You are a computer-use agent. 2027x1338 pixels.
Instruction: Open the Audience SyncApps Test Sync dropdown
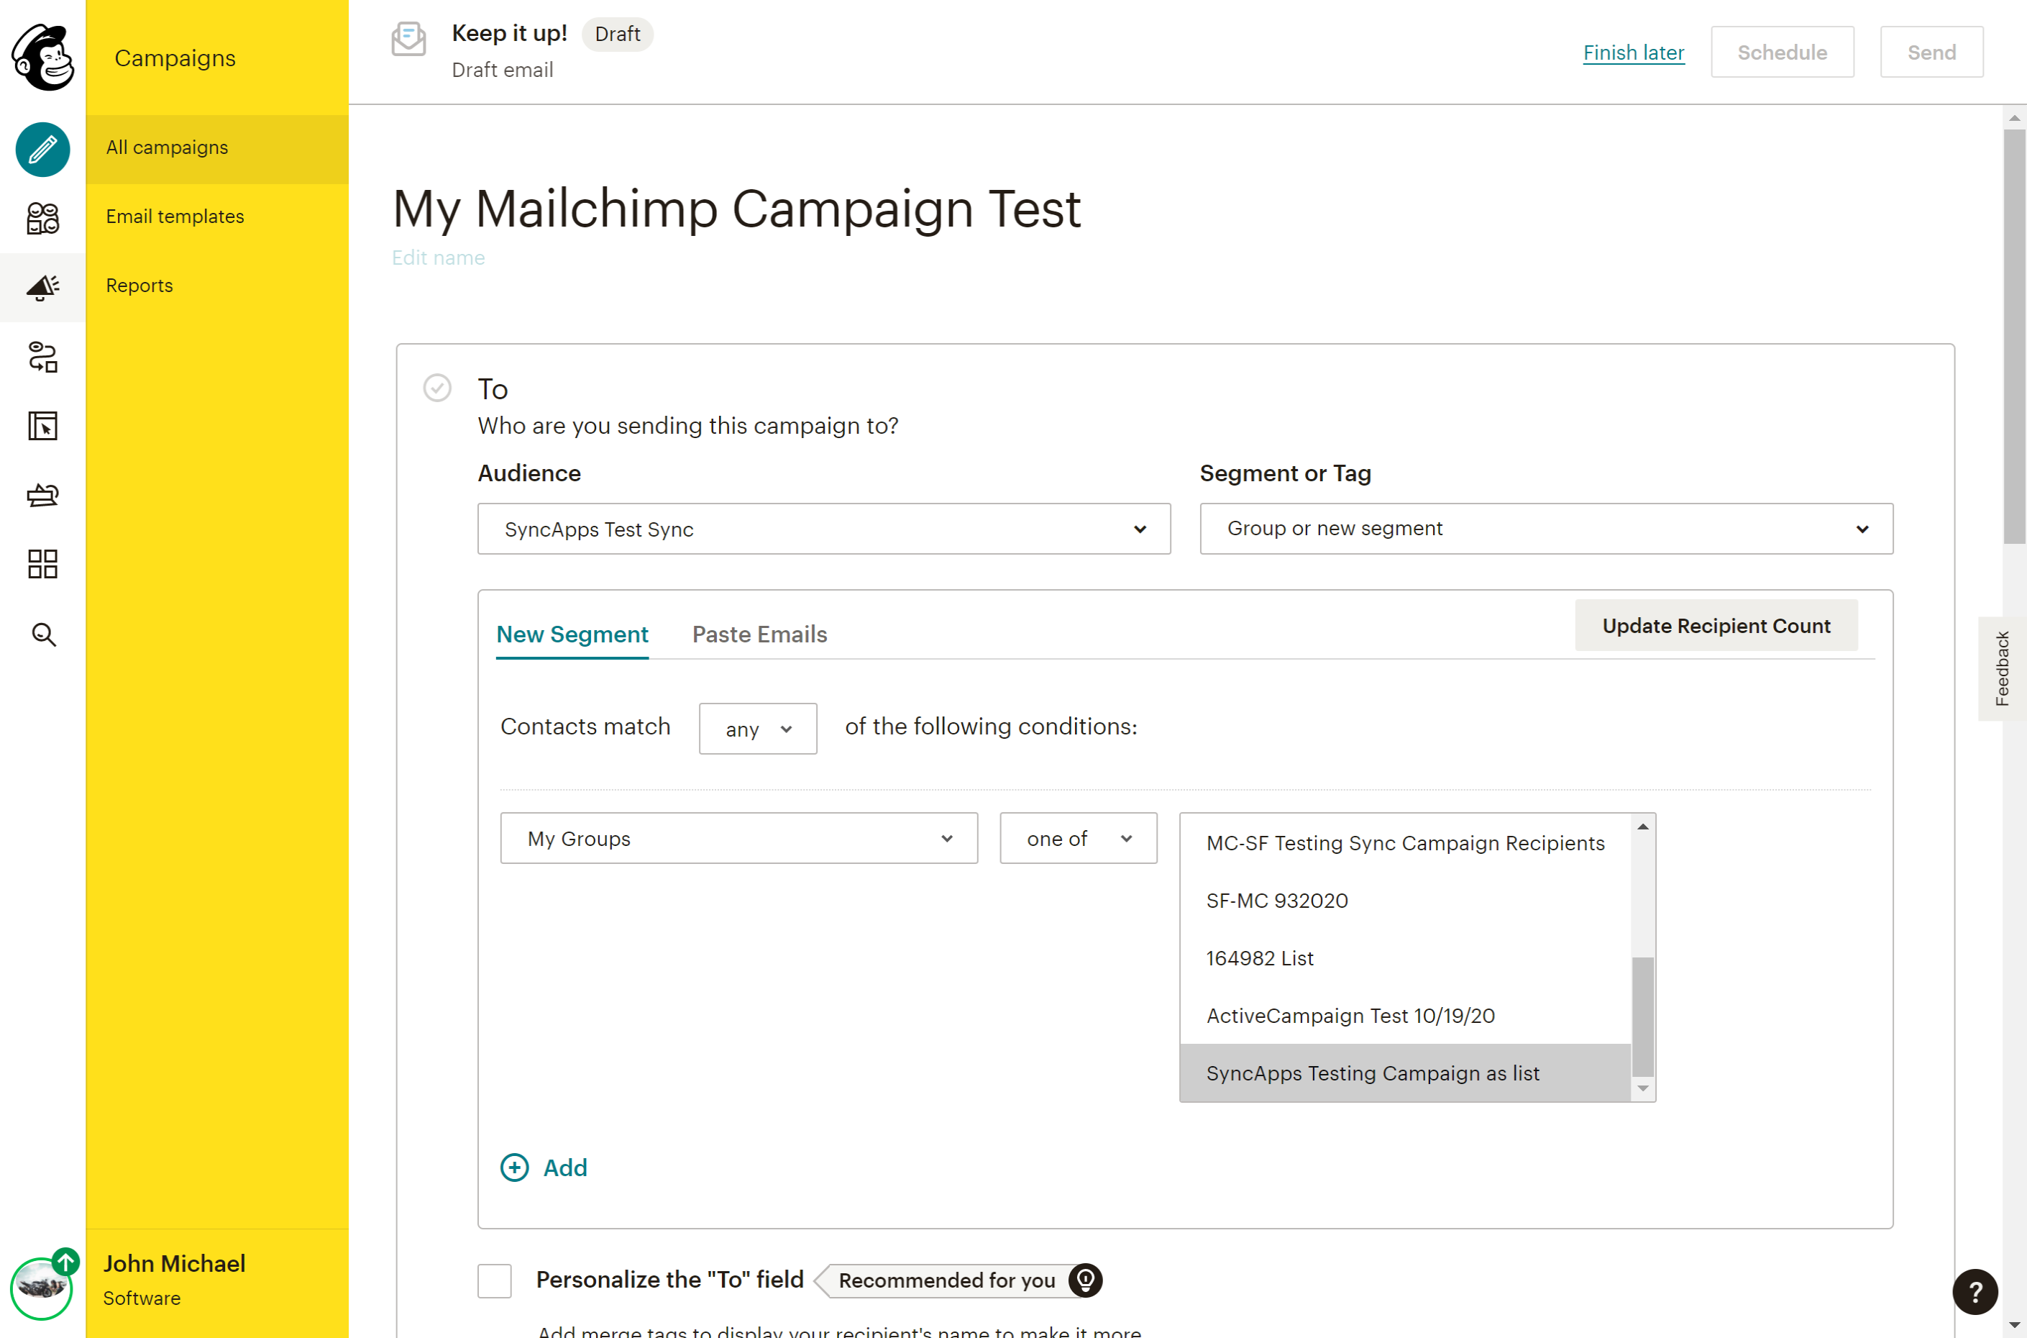pyautogui.click(x=824, y=529)
